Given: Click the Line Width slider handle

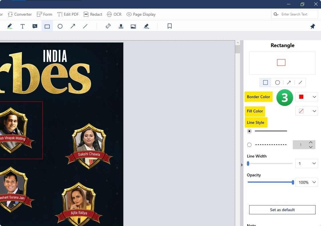Looking at the screenshot, I should tap(248, 164).
